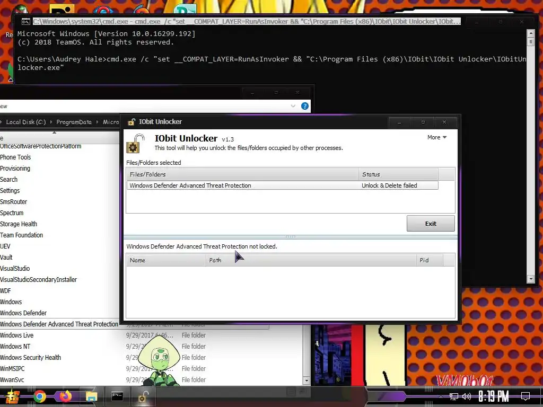Open the More dropdown in IObit Unlocker

click(437, 137)
